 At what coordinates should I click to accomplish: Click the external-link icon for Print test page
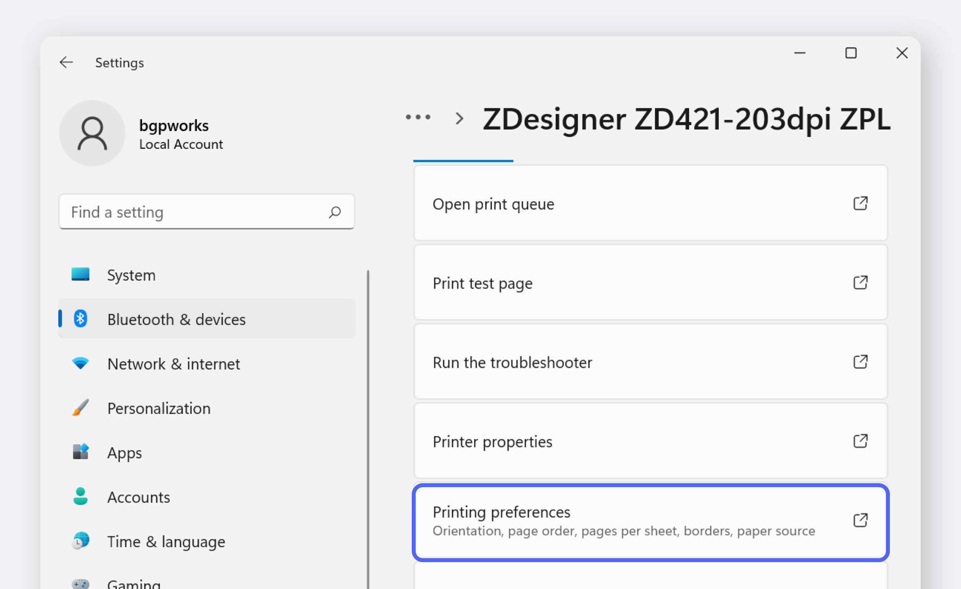(x=860, y=283)
